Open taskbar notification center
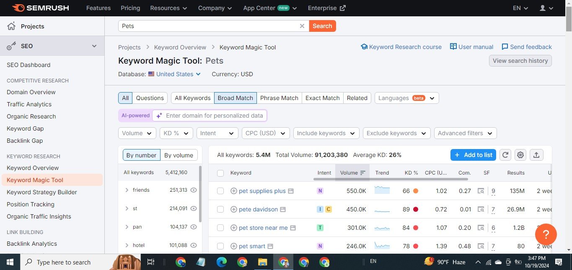 tap(558, 262)
